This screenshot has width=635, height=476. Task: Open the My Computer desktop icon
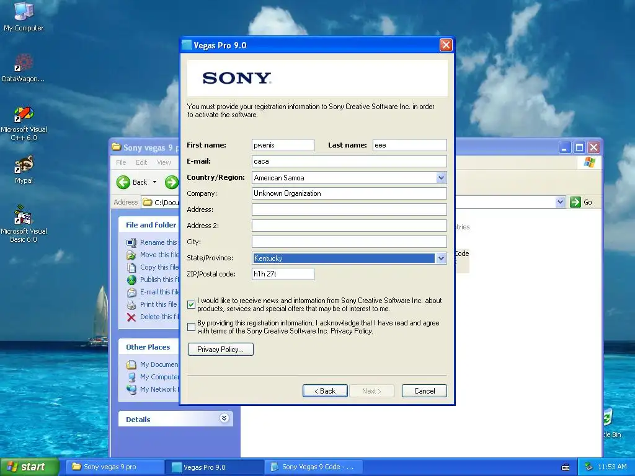(24, 16)
